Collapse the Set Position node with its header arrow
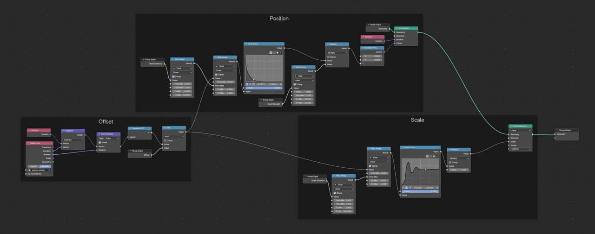Image resolution: width=595 pixels, height=234 pixels. coord(396,28)
